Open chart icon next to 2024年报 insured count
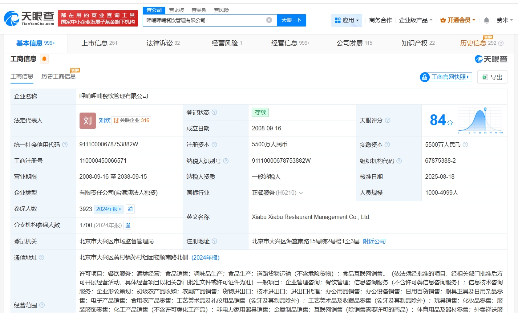 pyautogui.click(x=130, y=209)
